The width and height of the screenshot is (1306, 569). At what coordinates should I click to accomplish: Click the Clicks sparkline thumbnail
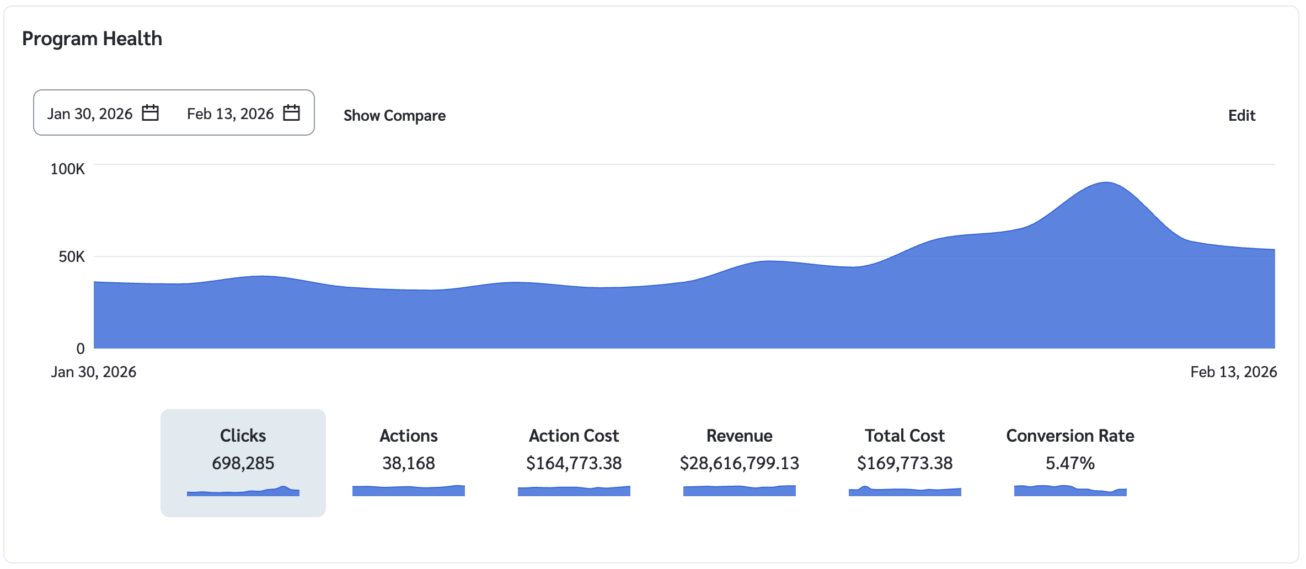pos(243,491)
